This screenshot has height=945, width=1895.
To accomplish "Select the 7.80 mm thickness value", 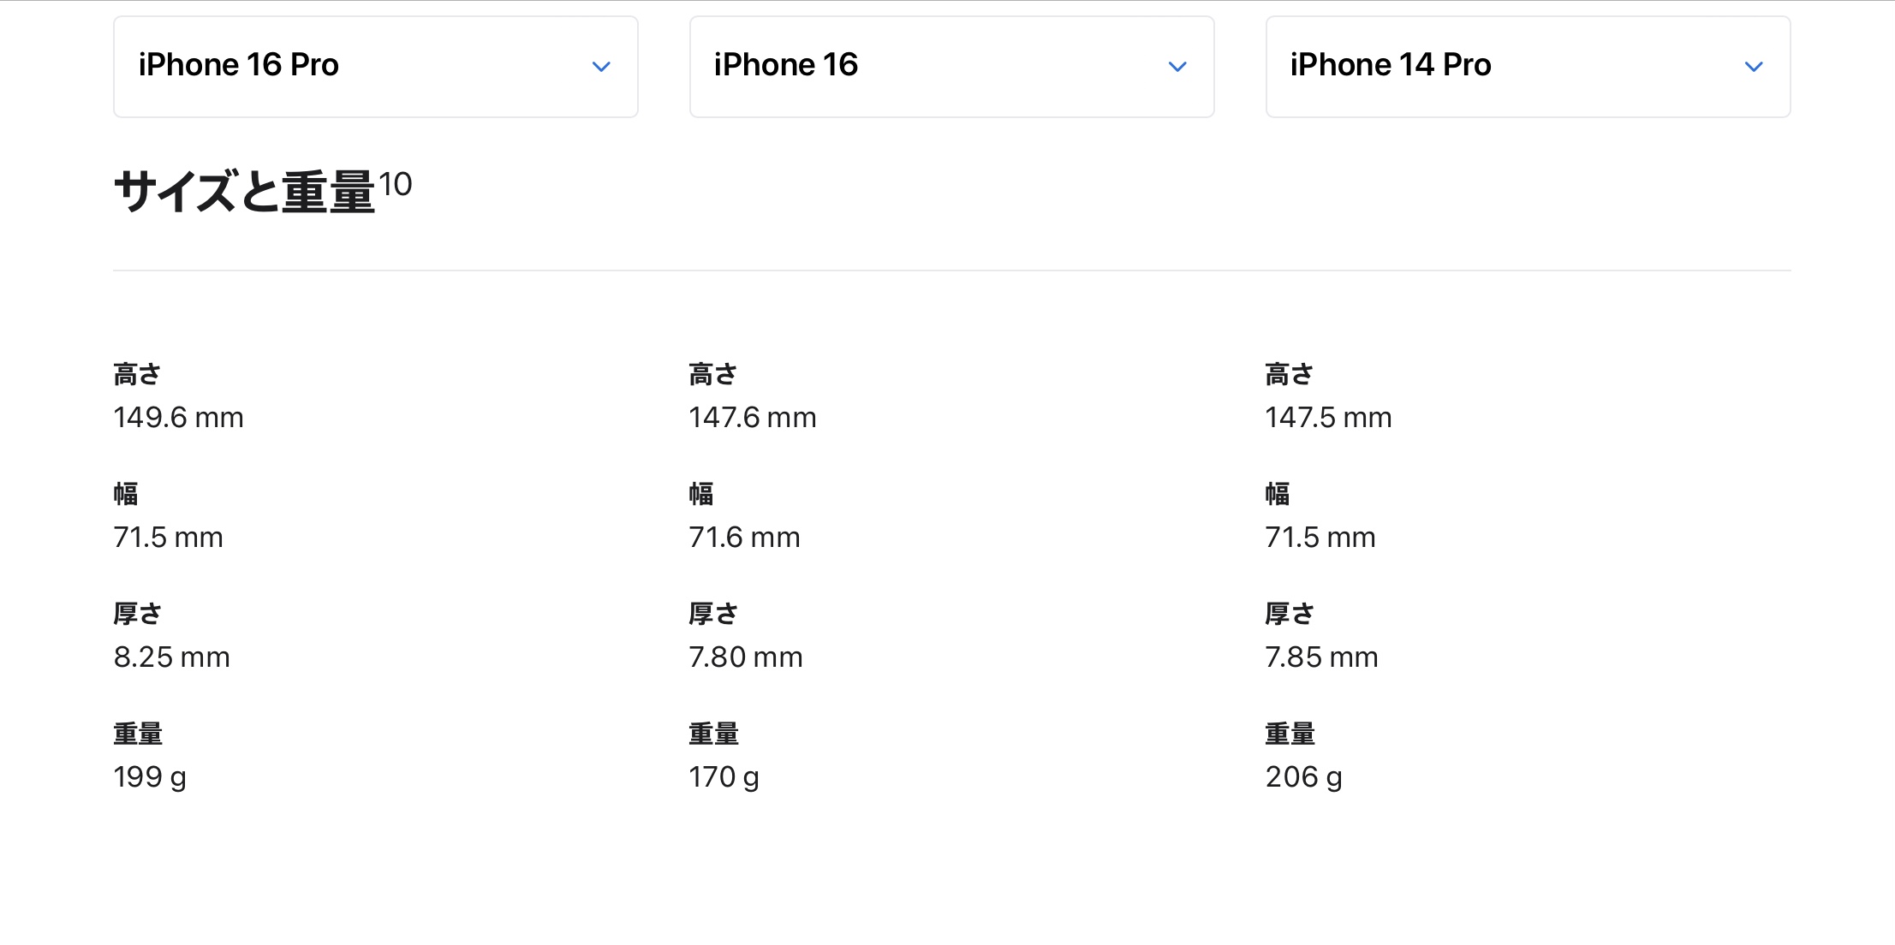I will point(746,657).
